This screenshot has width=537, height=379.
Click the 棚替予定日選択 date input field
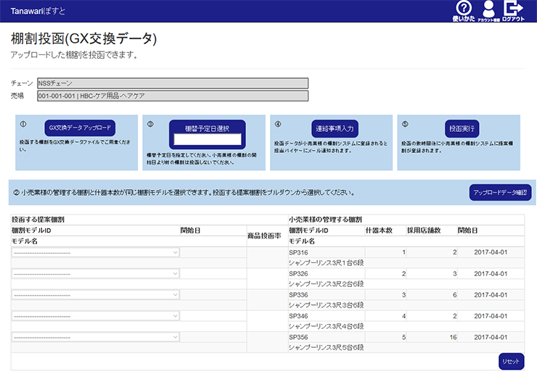click(x=207, y=140)
